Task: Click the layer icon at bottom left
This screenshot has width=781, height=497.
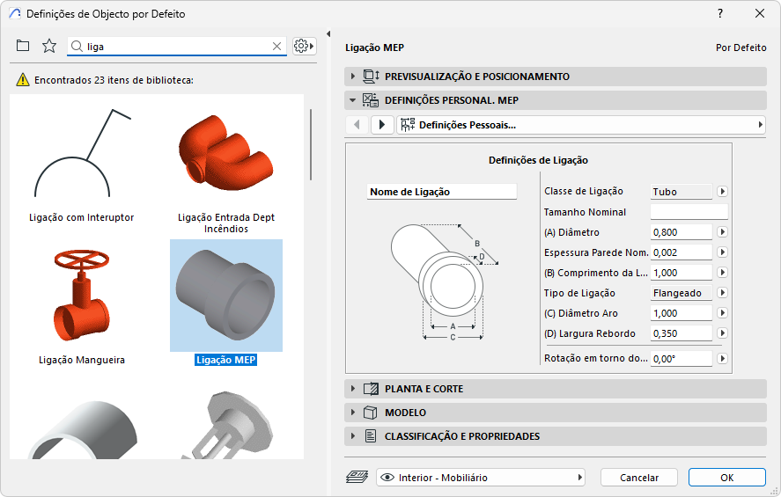Action: [357, 477]
